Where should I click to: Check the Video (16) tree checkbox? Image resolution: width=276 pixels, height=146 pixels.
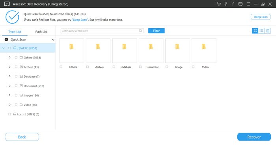point(16,105)
